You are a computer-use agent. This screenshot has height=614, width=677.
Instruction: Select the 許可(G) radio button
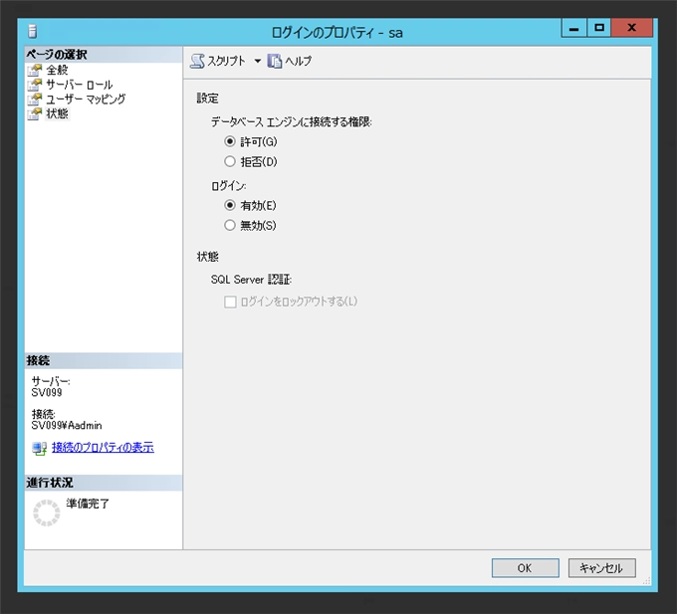pos(230,141)
